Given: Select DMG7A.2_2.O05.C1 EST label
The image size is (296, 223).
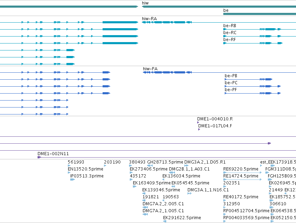Looking at the screenshot, I should [163, 204].
